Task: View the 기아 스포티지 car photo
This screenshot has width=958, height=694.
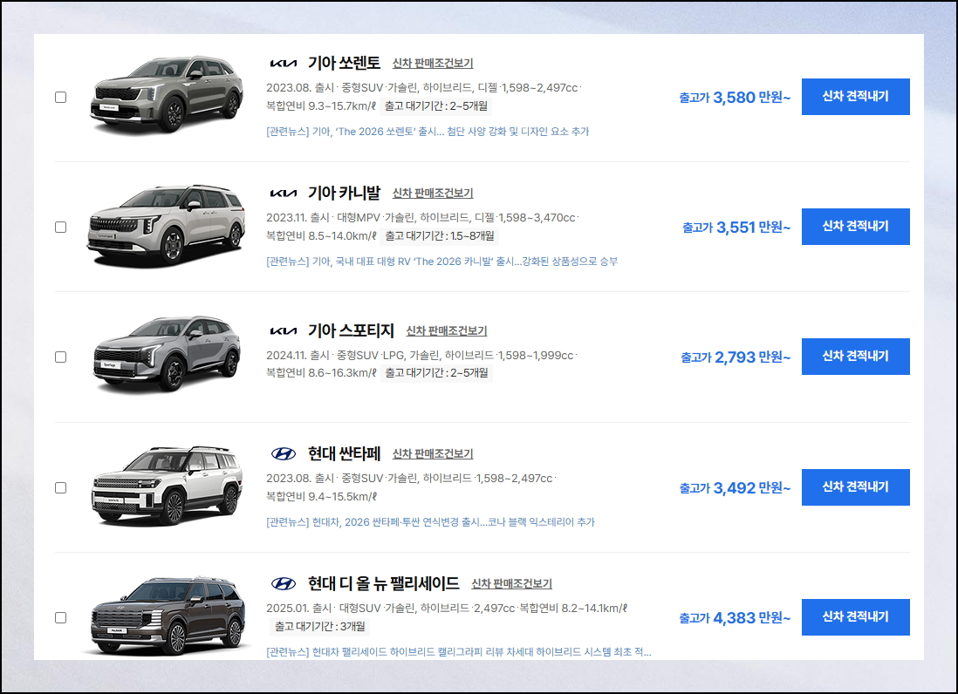Action: pyautogui.click(x=166, y=355)
